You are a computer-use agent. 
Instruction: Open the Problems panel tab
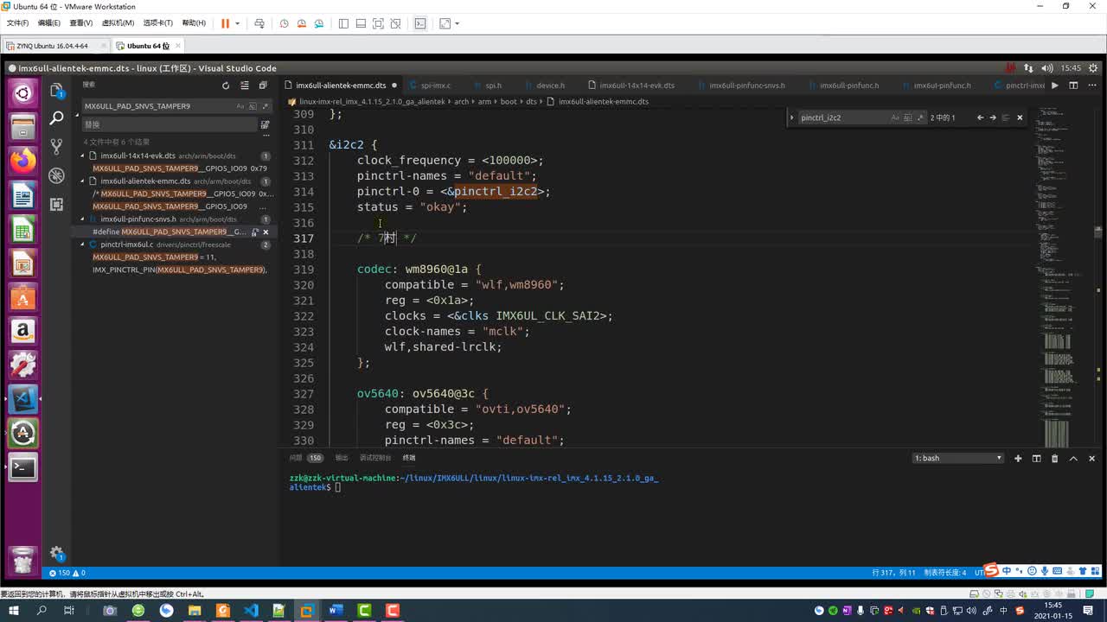[305, 458]
